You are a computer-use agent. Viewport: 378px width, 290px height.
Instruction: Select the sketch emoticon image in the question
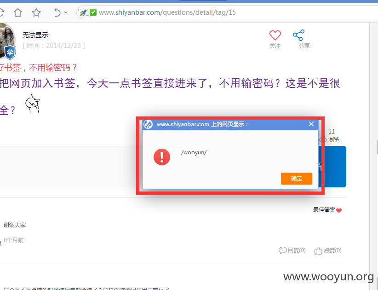[33, 104]
